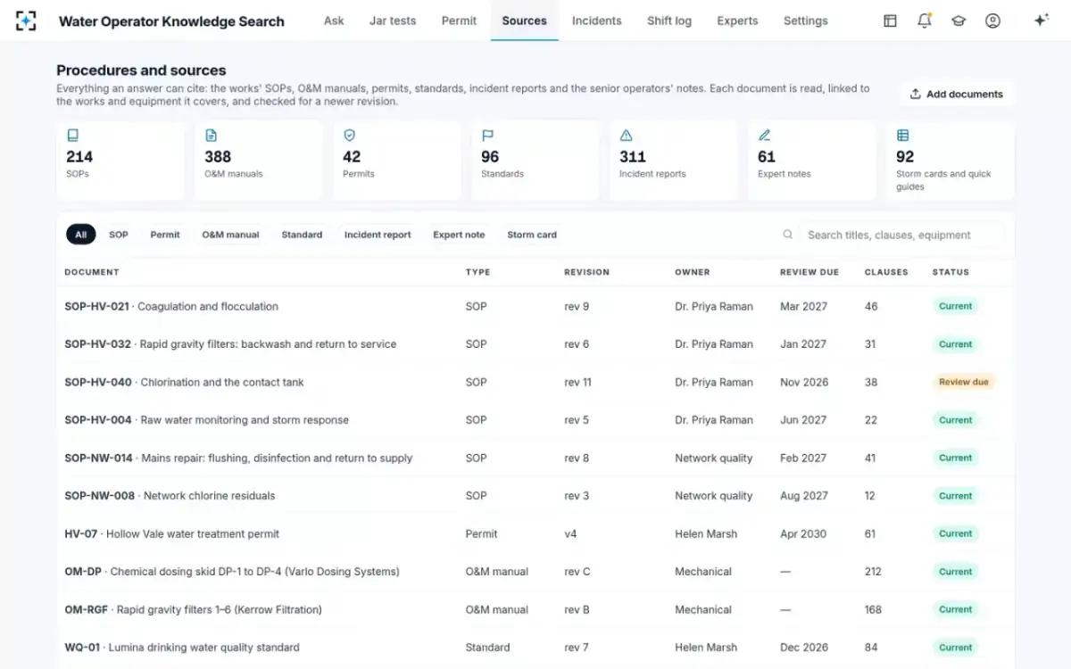The width and height of the screenshot is (1071, 669).
Task: Switch to the Ask tab
Action: point(334,21)
